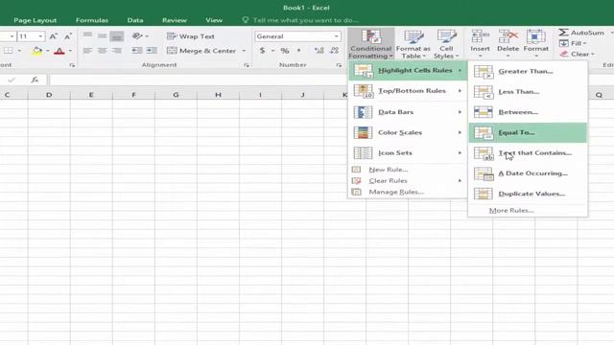Image resolution: width=614 pixels, height=345 pixels.
Task: Align text right
Action: (117, 51)
